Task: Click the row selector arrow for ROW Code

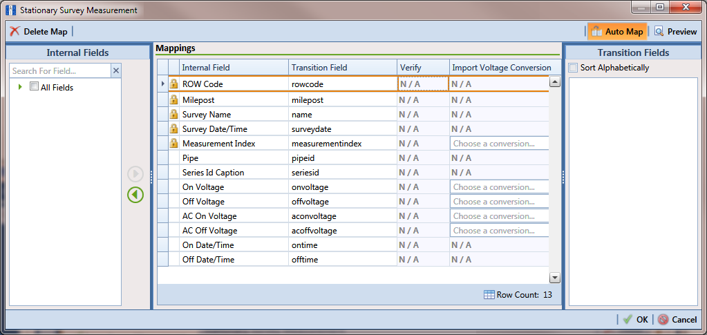Action: [163, 84]
